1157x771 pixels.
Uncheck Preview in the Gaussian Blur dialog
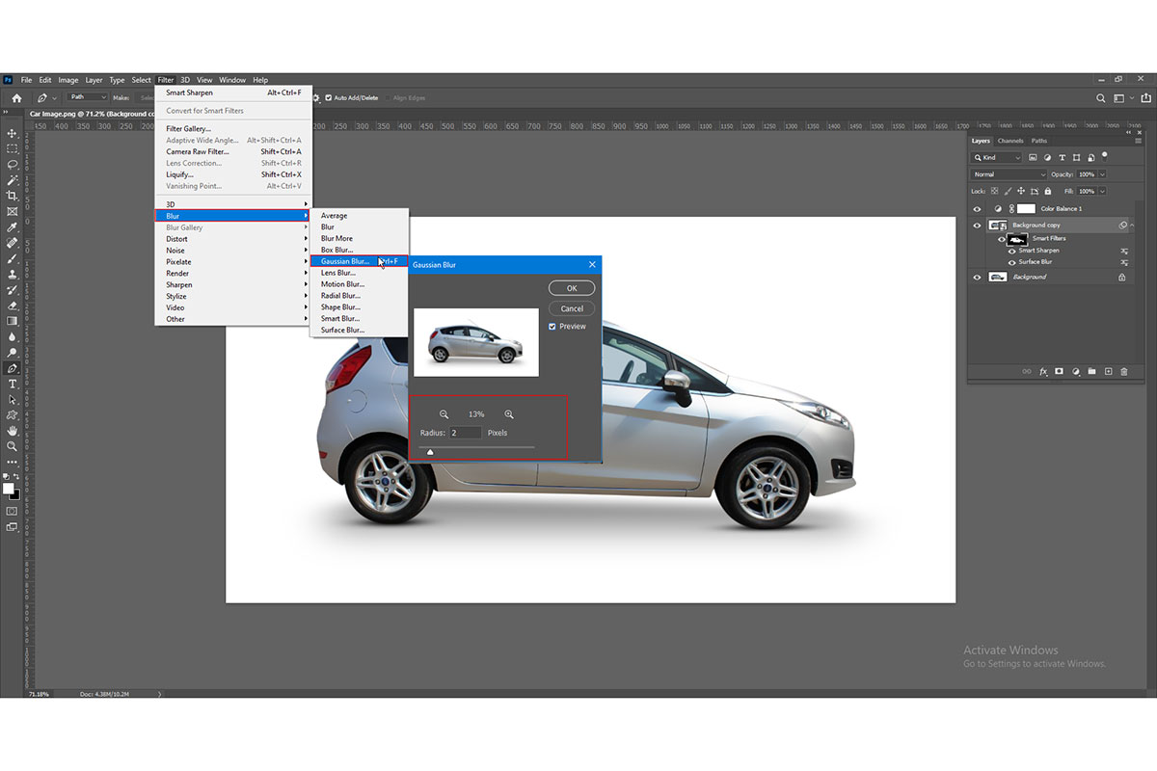coord(552,326)
